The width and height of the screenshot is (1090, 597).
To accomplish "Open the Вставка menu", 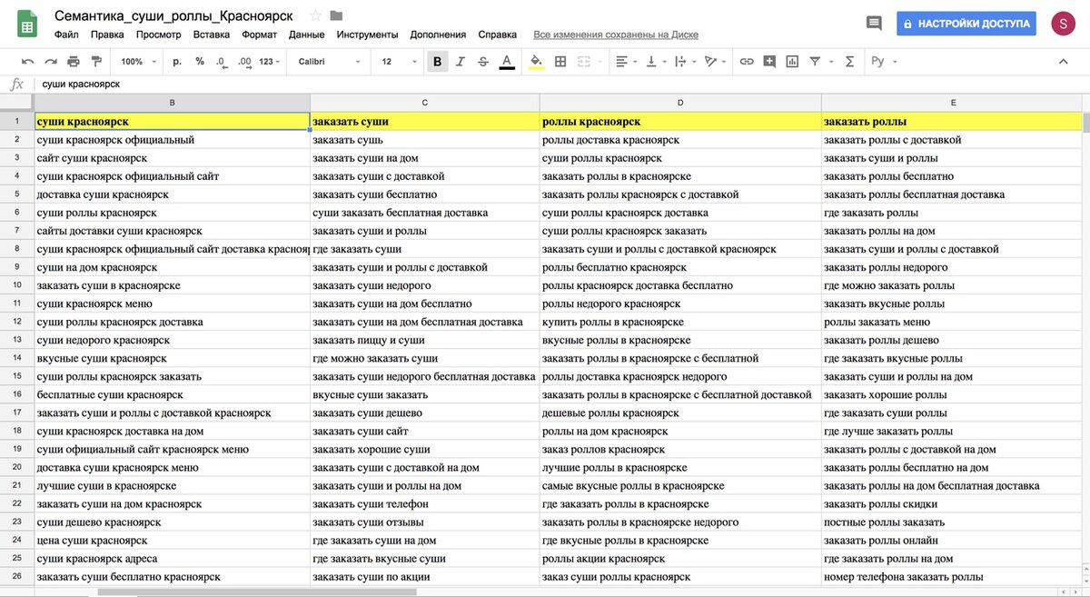I will coord(212,35).
